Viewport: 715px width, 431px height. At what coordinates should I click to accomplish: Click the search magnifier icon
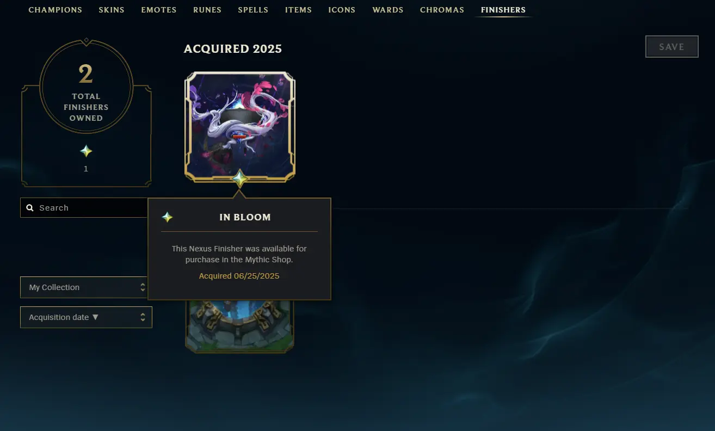coord(30,208)
